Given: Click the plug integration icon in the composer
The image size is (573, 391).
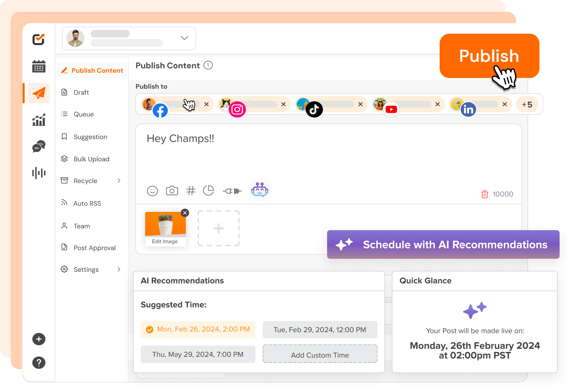Looking at the screenshot, I should (x=232, y=191).
